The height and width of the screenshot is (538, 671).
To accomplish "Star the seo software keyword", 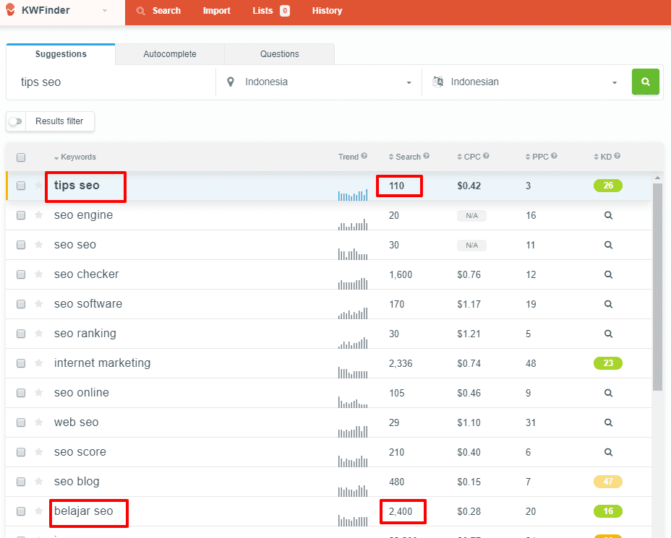I will (38, 304).
